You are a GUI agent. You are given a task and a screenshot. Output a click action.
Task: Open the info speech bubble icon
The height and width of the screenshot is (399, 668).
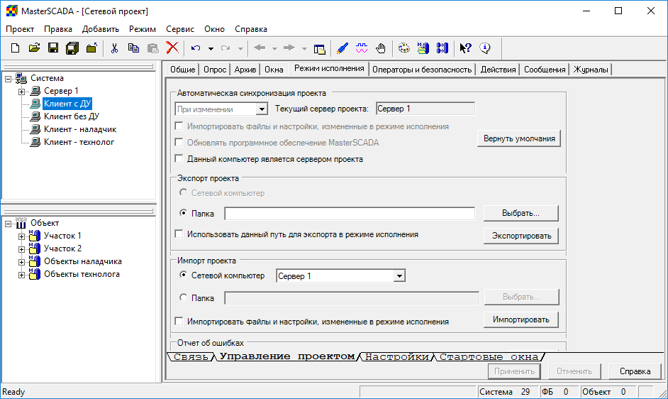click(485, 48)
